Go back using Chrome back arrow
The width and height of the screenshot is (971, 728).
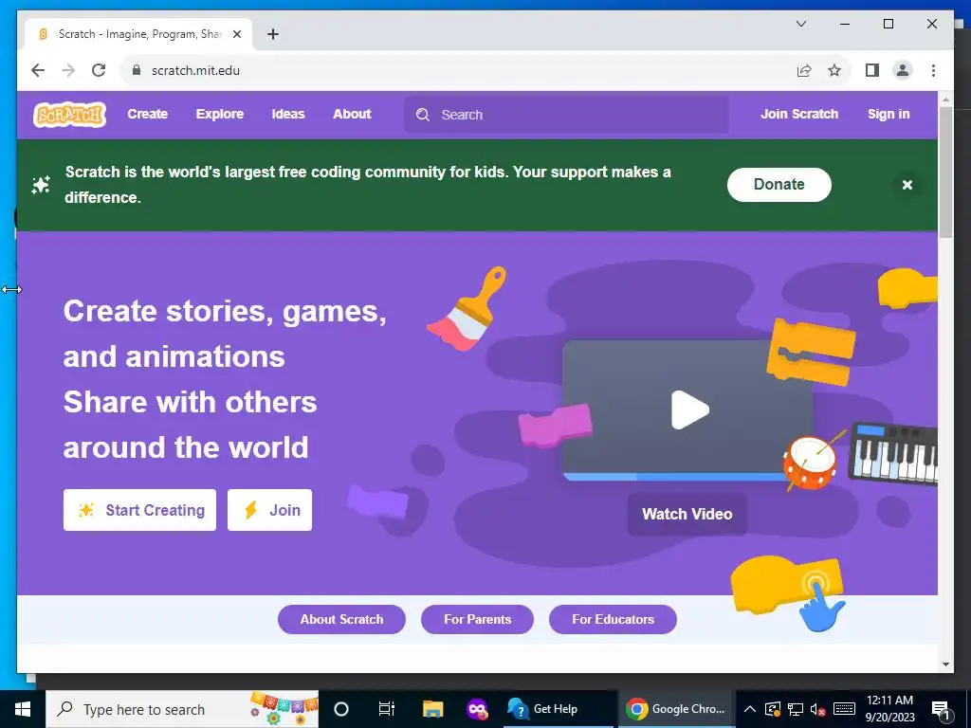click(x=38, y=70)
